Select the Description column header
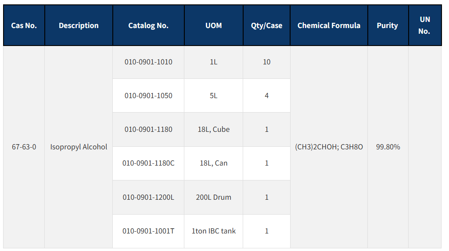The height and width of the screenshot is (251, 449). pyautogui.click(x=79, y=25)
